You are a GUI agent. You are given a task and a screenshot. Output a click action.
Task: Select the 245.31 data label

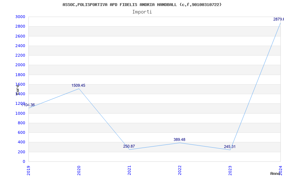coord(230,147)
